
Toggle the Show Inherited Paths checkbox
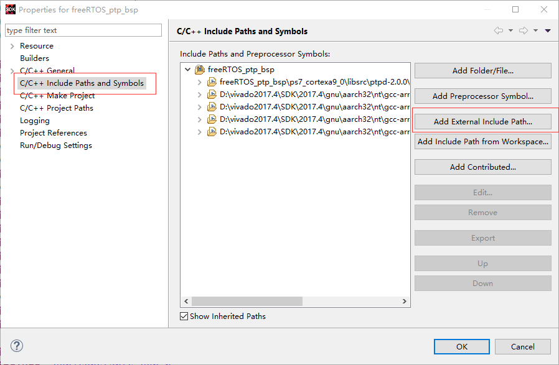click(x=184, y=316)
